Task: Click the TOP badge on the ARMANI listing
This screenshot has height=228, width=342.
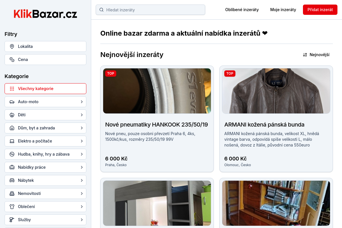Action: pyautogui.click(x=230, y=74)
